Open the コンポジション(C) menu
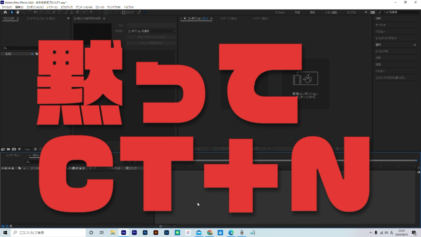 point(35,7)
